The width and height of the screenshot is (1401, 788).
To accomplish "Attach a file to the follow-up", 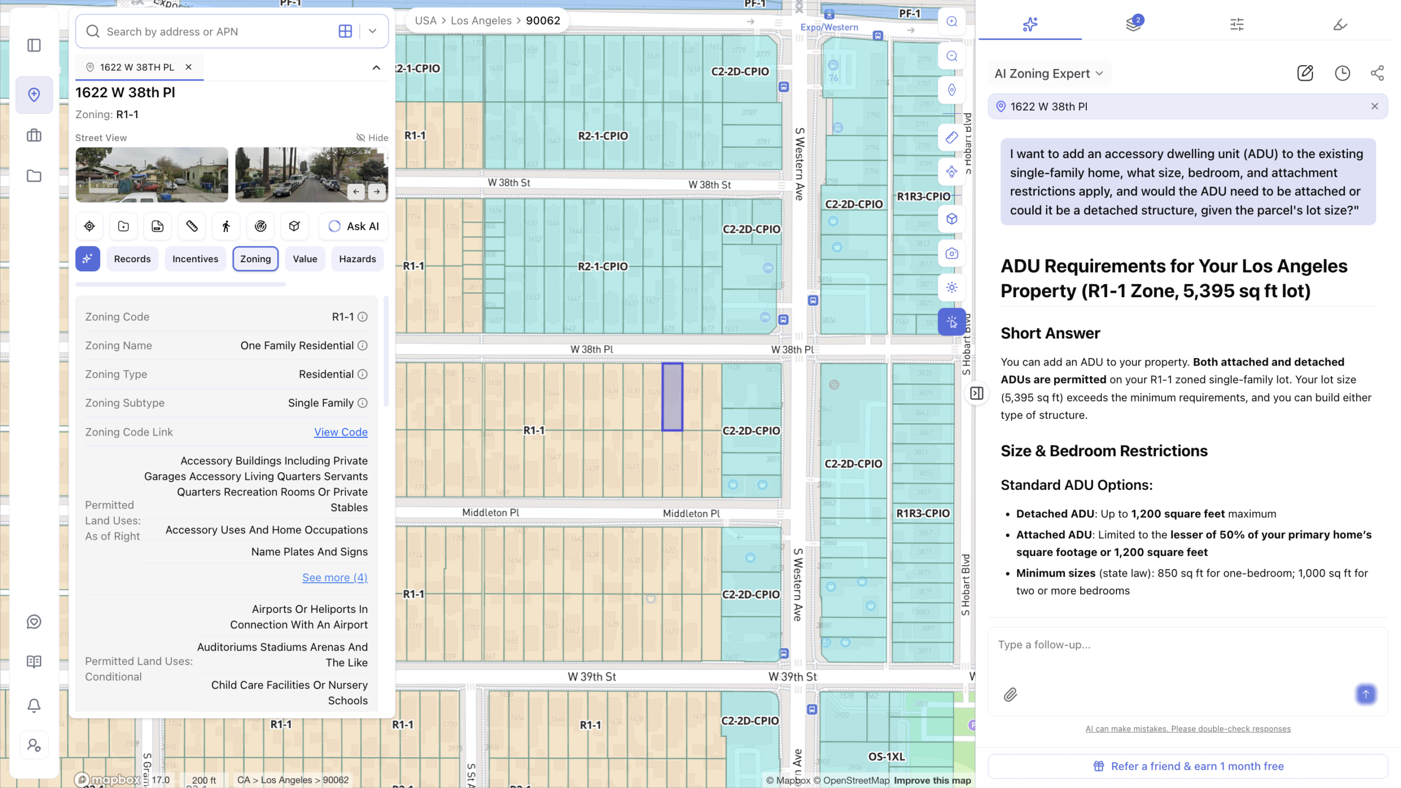I will [x=1010, y=694].
